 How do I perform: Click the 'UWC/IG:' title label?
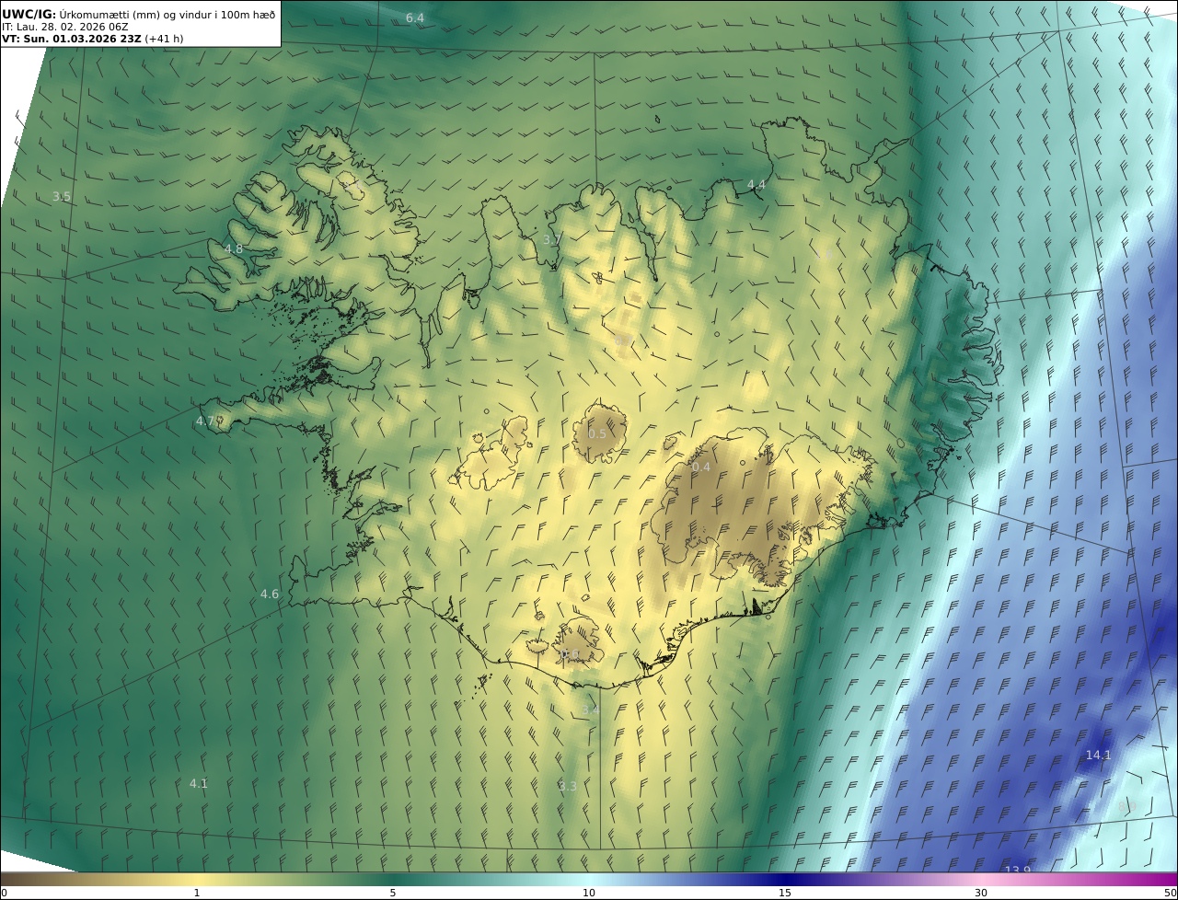tap(29, 14)
